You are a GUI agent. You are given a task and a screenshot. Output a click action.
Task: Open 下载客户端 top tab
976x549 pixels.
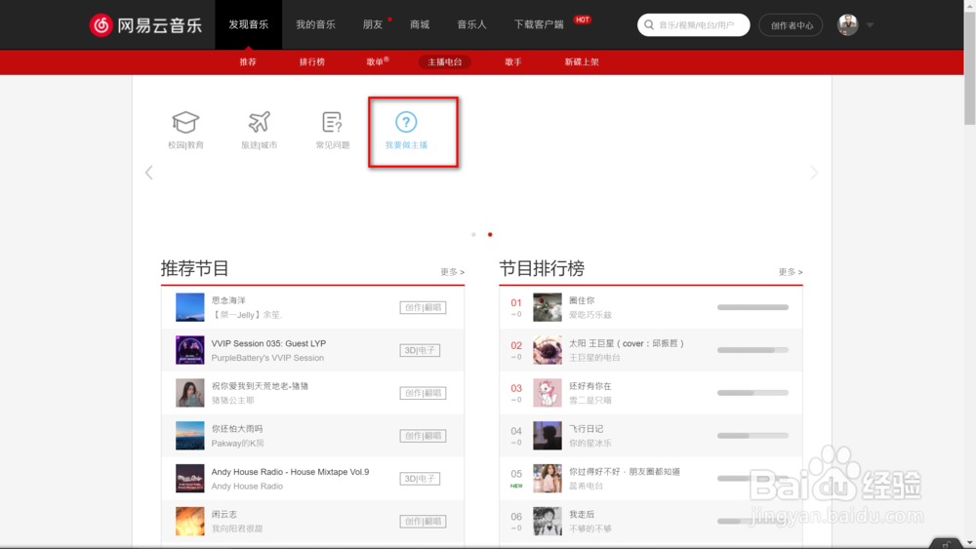coord(539,25)
